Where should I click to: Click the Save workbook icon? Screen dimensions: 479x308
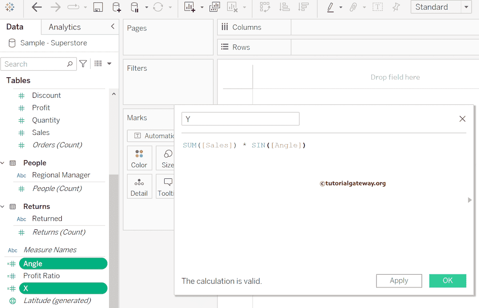click(x=98, y=7)
